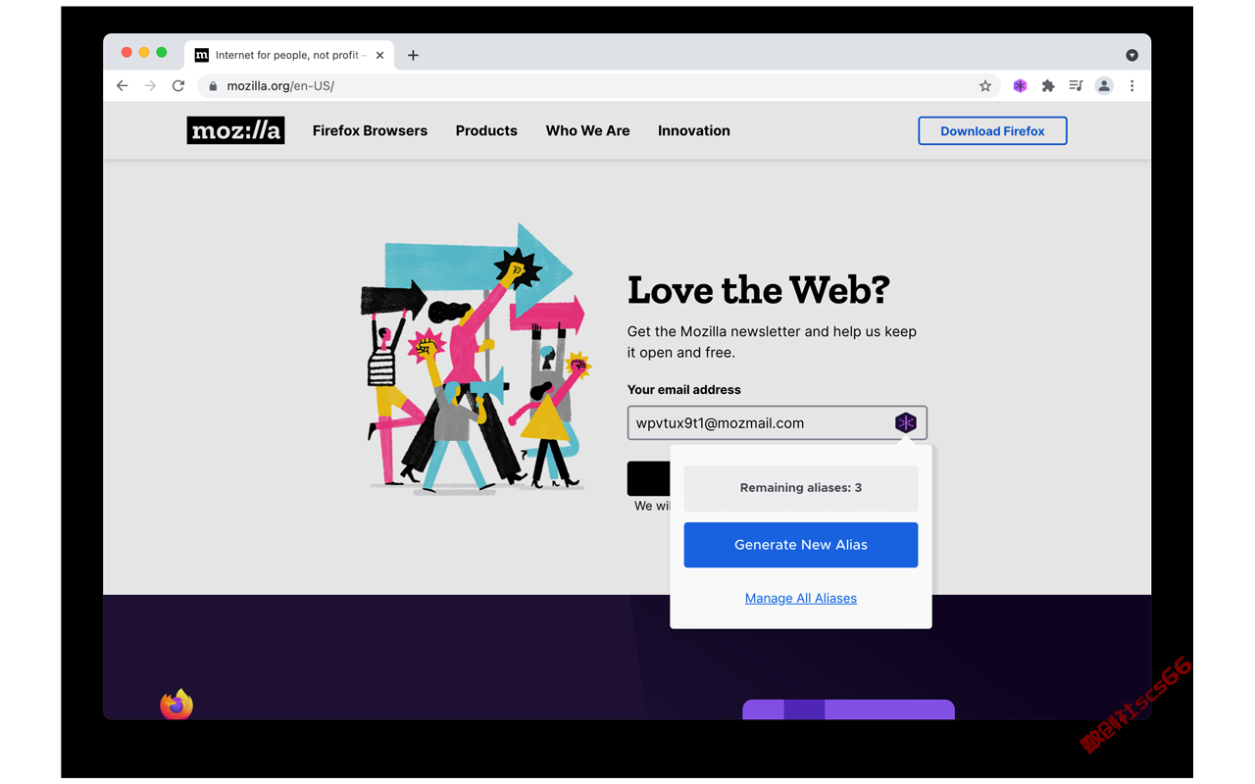Open the media control playlist icon

click(1076, 86)
